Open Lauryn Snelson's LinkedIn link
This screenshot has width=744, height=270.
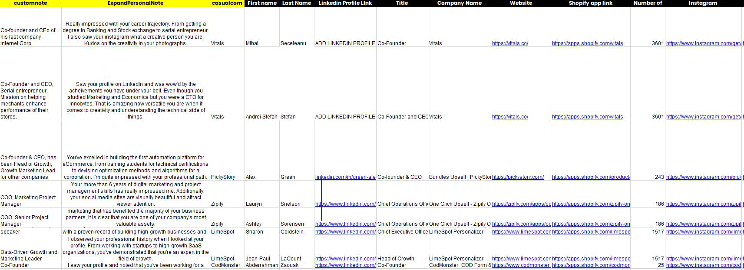click(x=345, y=204)
